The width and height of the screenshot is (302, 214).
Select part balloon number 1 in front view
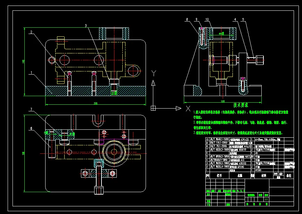pos(31,73)
